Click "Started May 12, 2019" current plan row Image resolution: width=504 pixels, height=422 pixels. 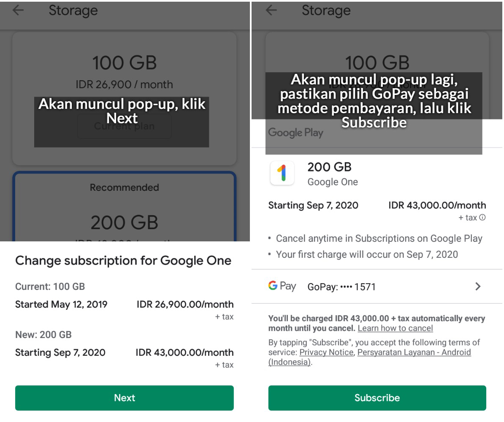pos(61,305)
